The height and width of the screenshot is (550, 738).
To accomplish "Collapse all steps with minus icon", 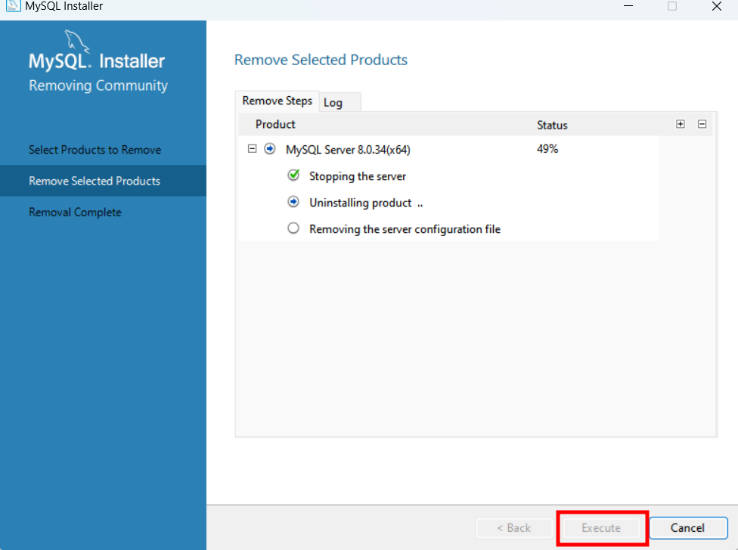I will coord(702,124).
